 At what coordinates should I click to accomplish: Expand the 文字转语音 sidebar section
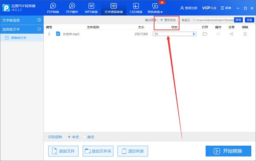(x=22, y=20)
